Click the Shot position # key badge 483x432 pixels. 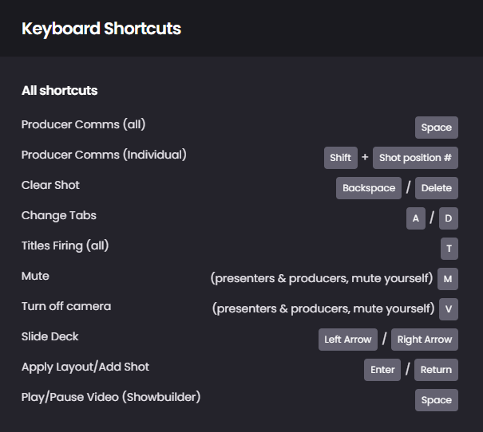point(415,158)
